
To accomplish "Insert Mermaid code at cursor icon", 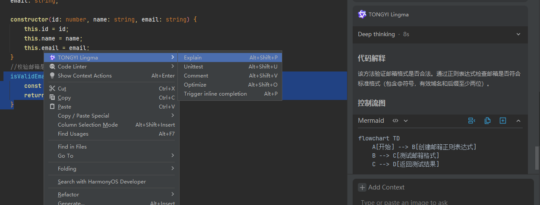I will pyautogui.click(x=472, y=121).
